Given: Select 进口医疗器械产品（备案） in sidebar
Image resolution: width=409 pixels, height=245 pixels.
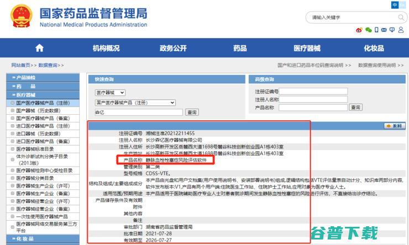Looking at the screenshot, I should [x=43, y=141].
